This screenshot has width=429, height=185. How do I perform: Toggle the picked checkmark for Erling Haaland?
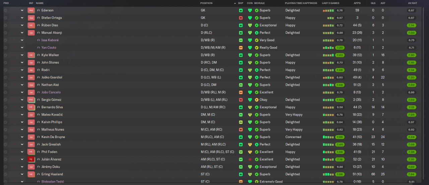5,174
